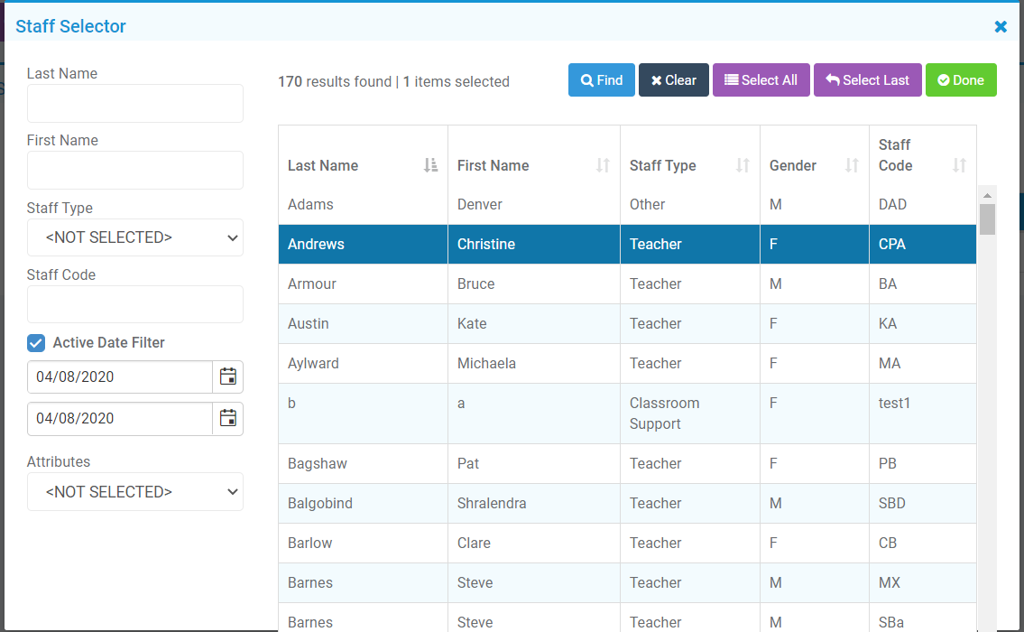Viewport: 1024px width, 632px height.
Task: Click the Find button
Action: [x=602, y=80]
